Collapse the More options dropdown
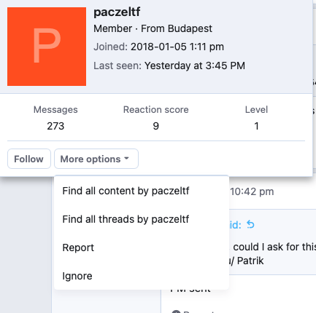Image resolution: width=316 pixels, height=313 pixels. [96, 159]
